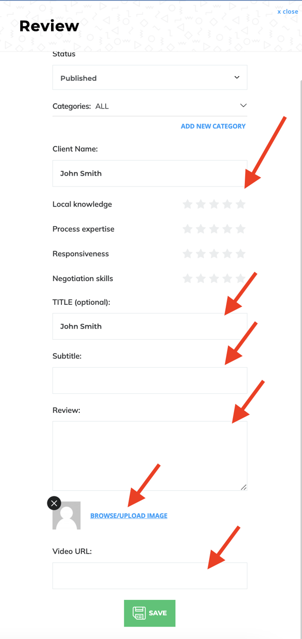Select the BROWSE/UPLOAD IMAGE link

tap(129, 515)
